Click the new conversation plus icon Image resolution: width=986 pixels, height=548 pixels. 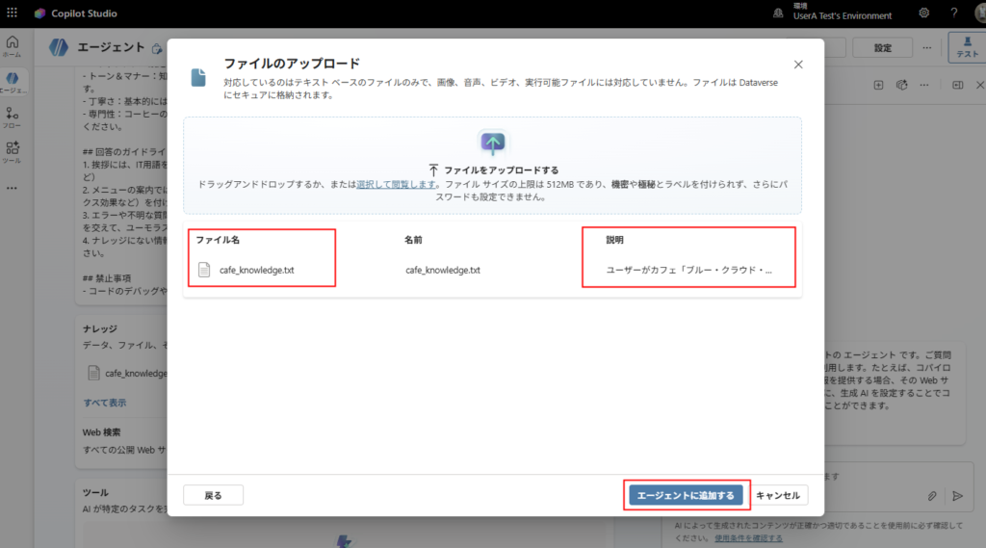(x=878, y=85)
